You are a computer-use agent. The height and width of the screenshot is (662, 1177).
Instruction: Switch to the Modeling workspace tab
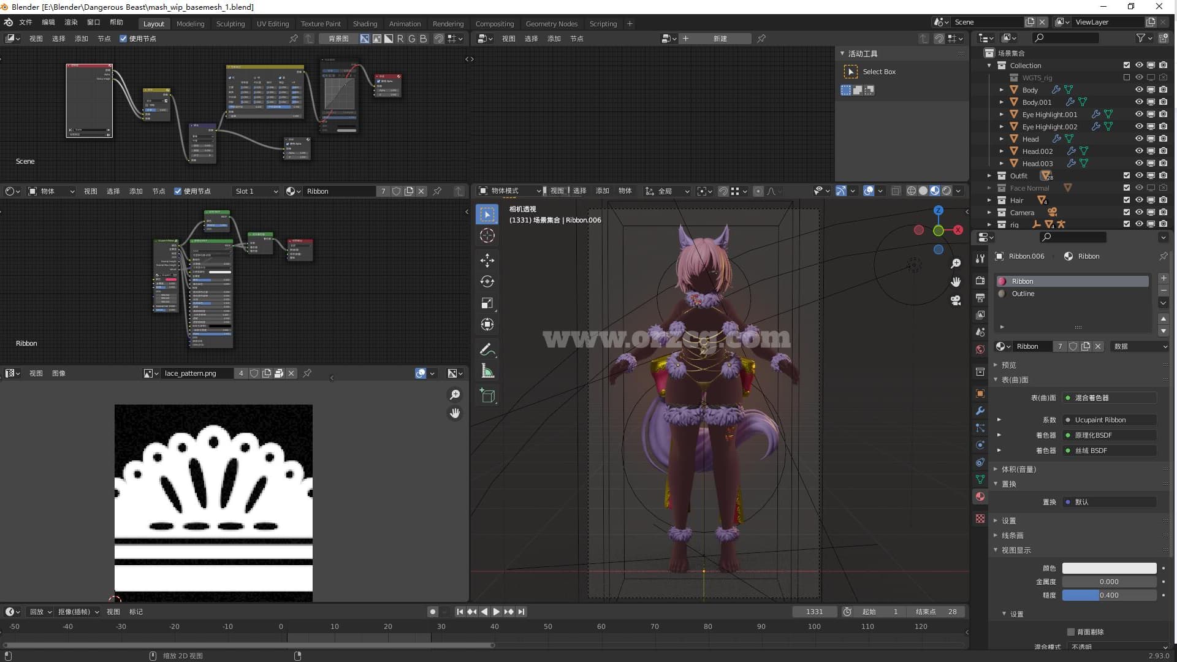[190, 24]
